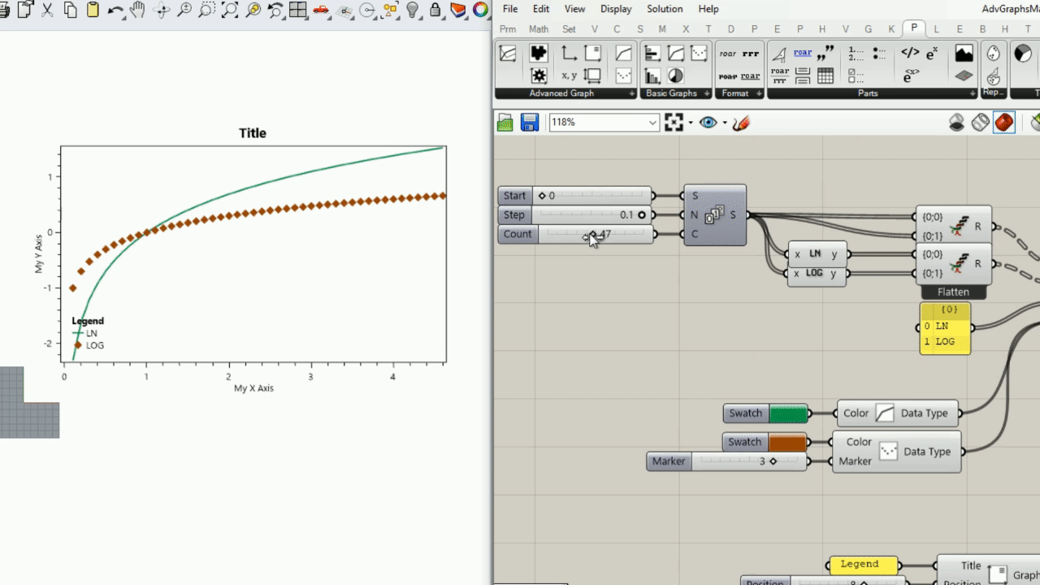Switch to the Prm component tab
The width and height of the screenshot is (1040, 585).
click(x=508, y=29)
